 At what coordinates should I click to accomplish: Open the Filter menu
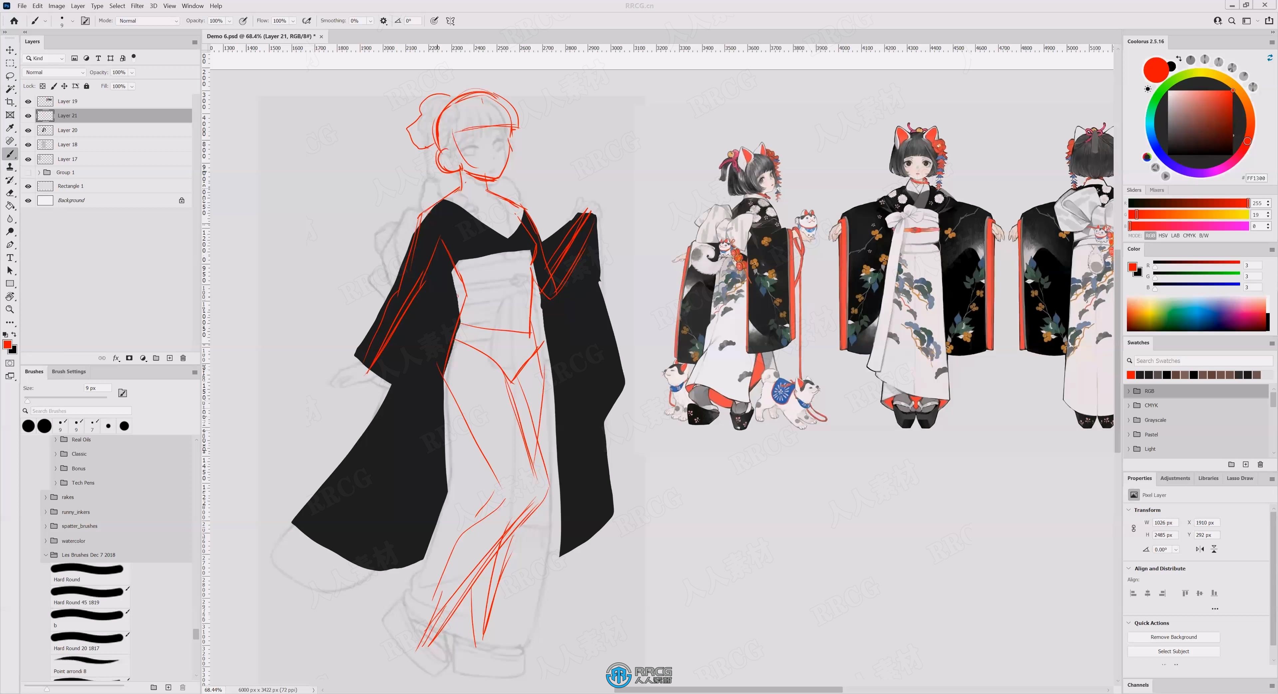click(137, 6)
